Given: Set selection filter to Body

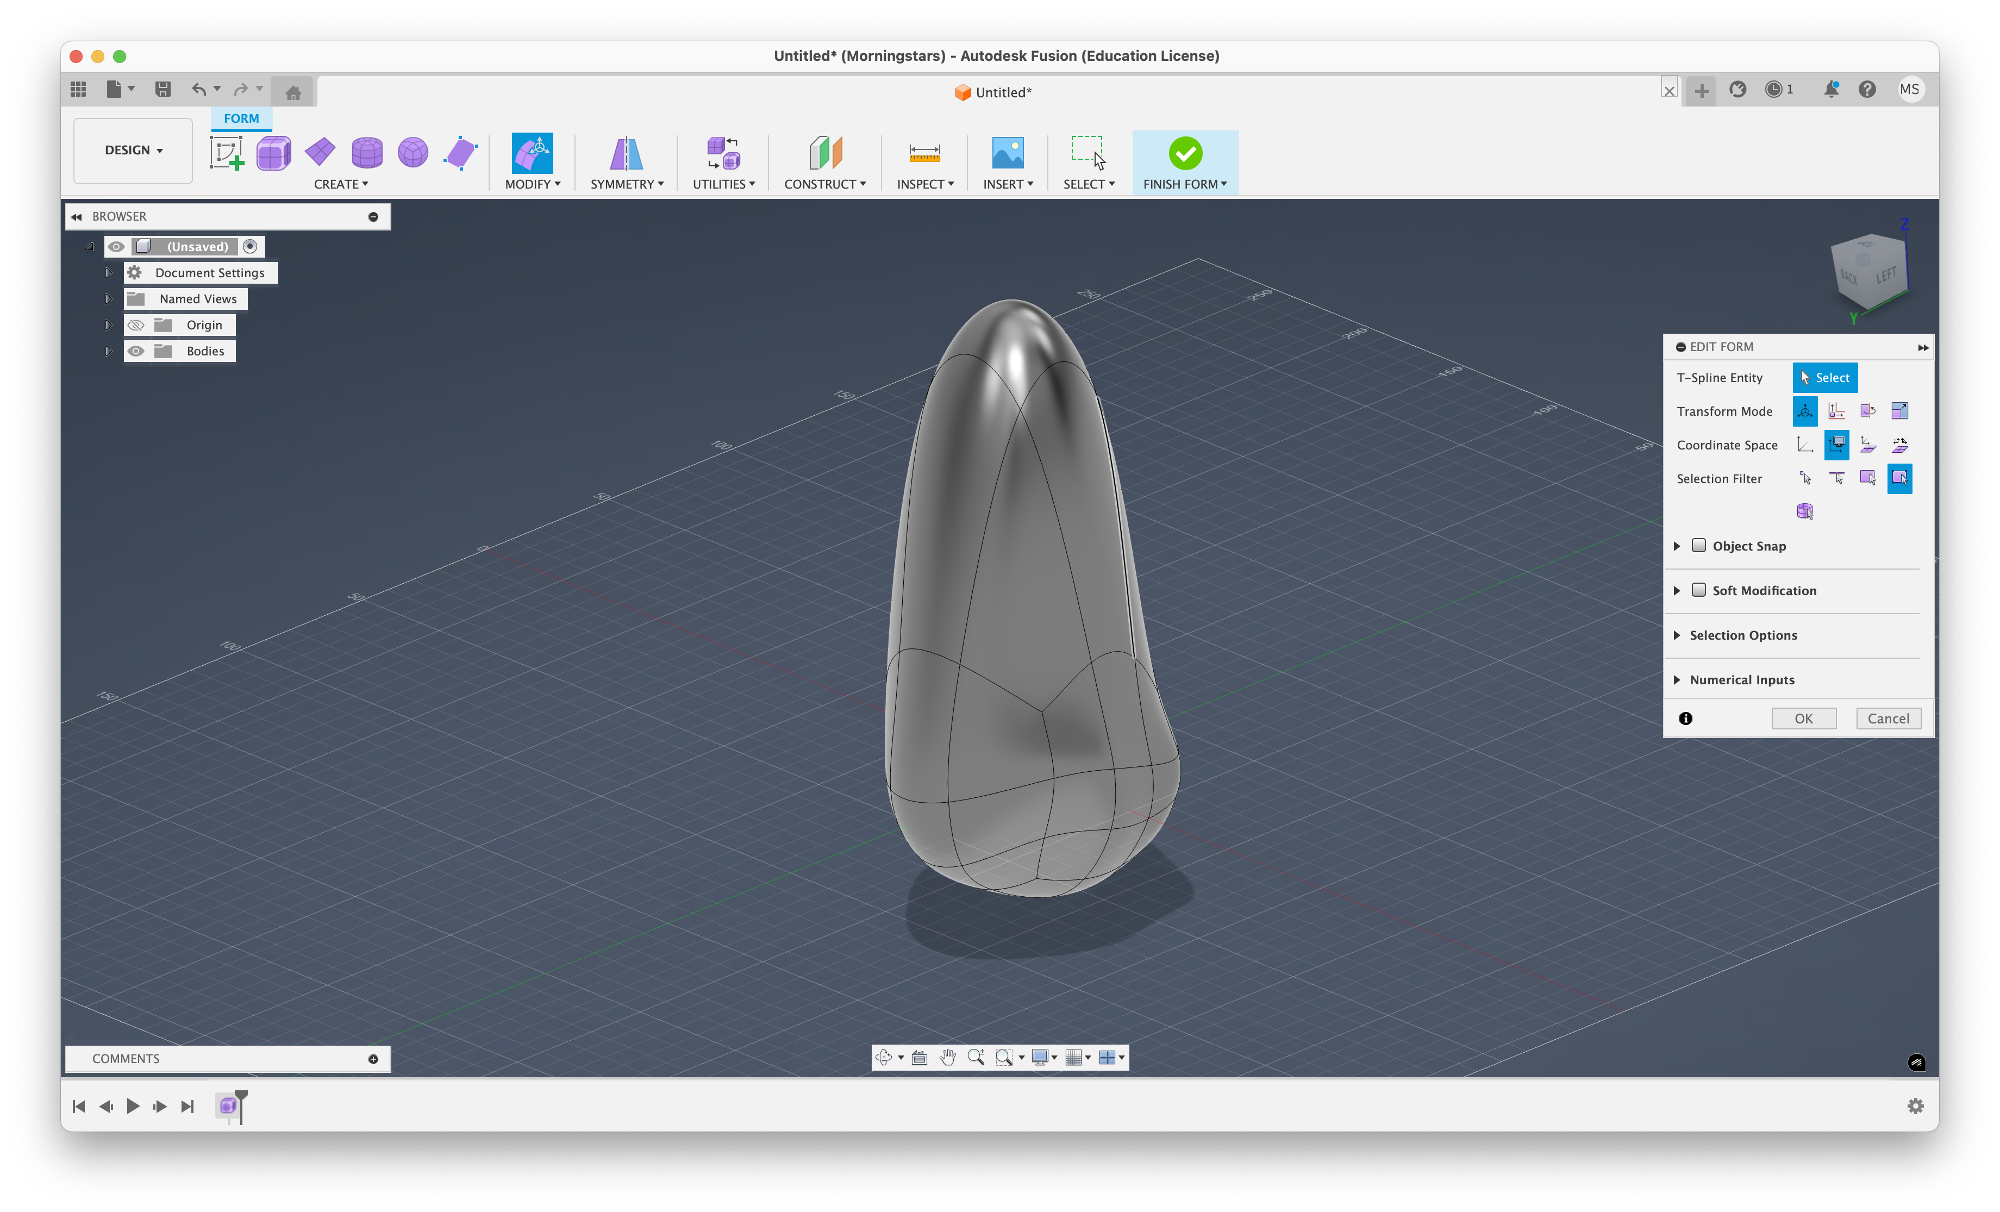Looking at the screenshot, I should click(1804, 511).
